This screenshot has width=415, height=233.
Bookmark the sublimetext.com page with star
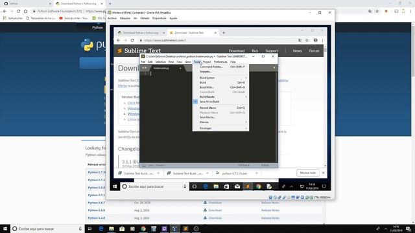pos(307,40)
